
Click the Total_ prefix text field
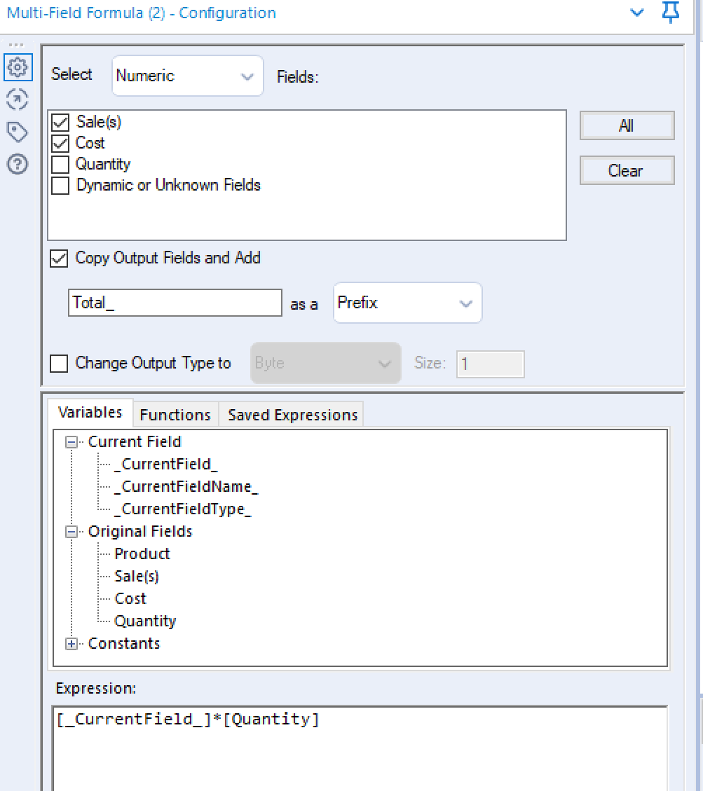pos(175,303)
